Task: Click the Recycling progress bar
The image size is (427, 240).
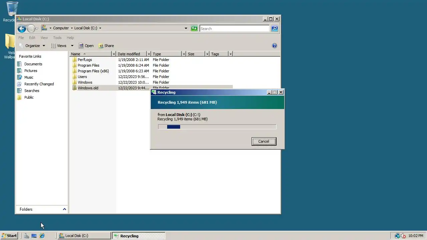Action: [217, 127]
